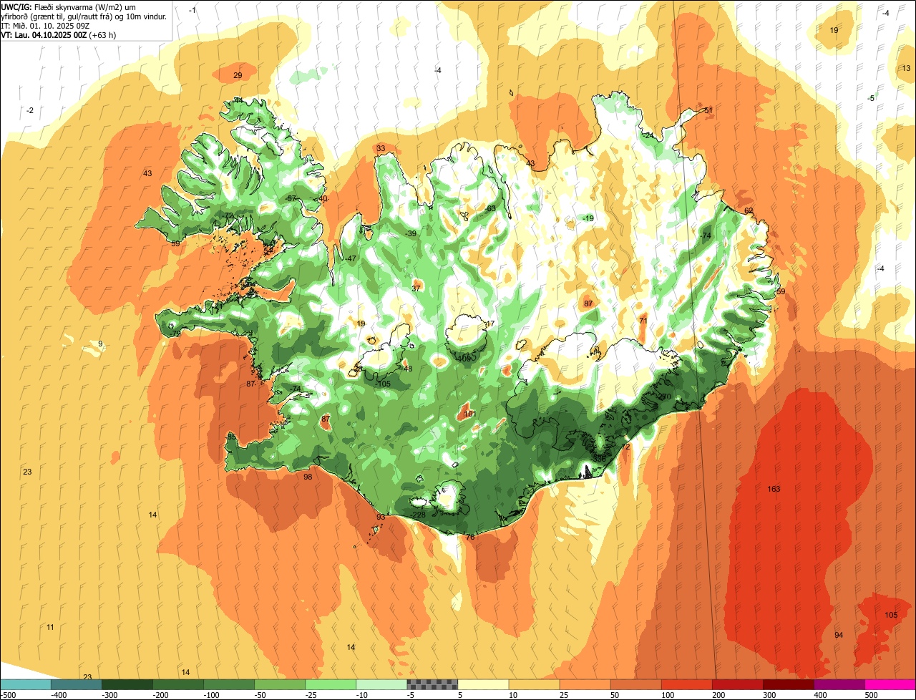
Task: Click the '51' value at the northeast tip
Action: tap(708, 110)
